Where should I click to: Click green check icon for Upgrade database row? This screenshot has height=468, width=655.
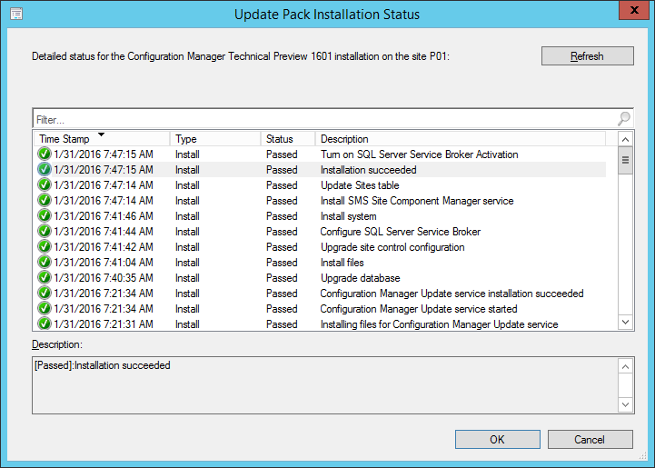click(44, 278)
